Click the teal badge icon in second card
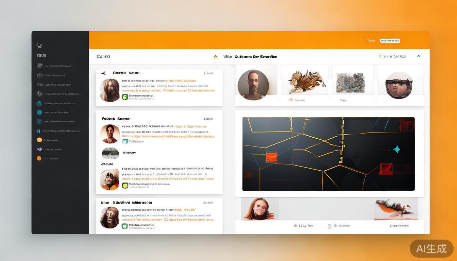 pyautogui.click(x=125, y=141)
